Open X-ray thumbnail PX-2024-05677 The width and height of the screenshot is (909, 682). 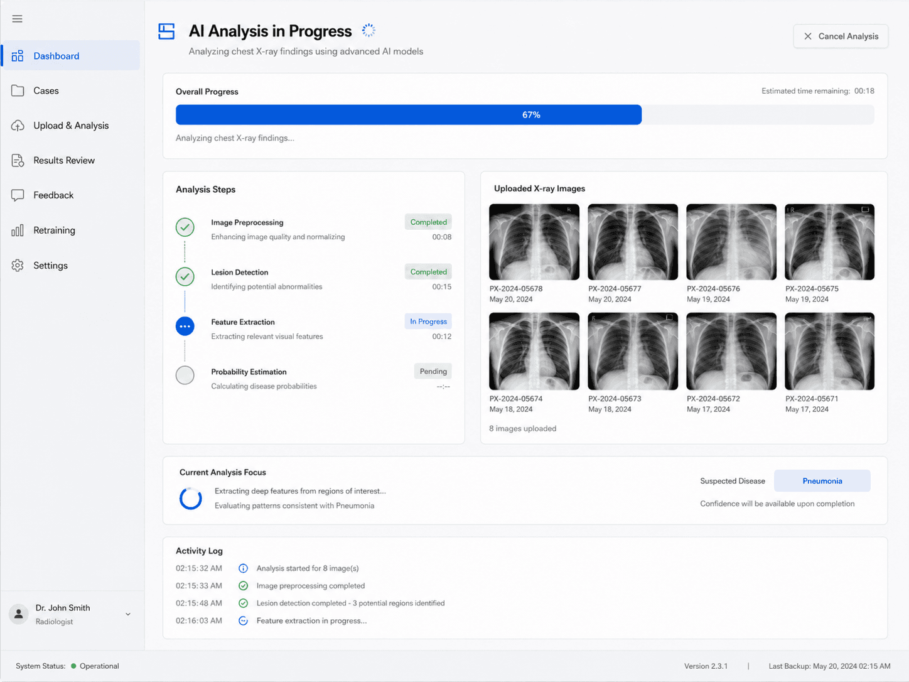pyautogui.click(x=633, y=242)
